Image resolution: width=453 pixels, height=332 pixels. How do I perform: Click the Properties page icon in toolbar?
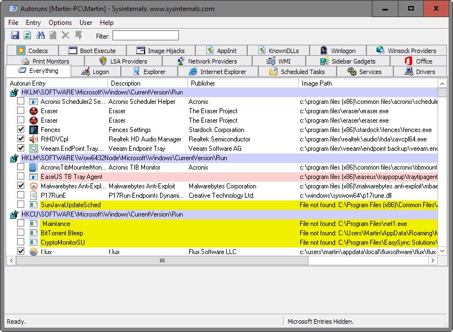coord(53,35)
